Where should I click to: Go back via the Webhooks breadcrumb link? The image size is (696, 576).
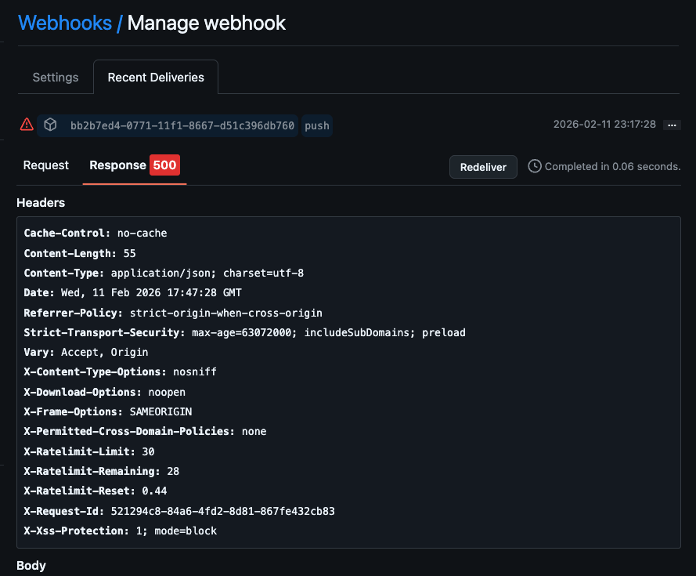pyautogui.click(x=64, y=23)
